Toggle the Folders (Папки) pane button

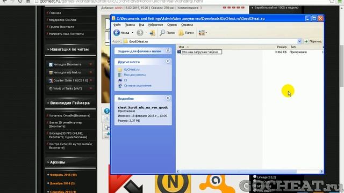tap(186, 33)
